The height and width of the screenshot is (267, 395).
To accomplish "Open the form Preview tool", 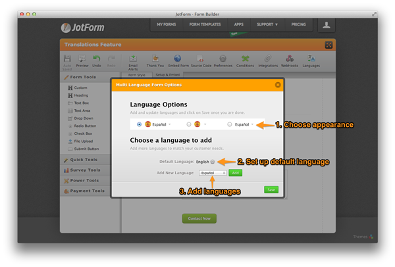I will (82, 61).
